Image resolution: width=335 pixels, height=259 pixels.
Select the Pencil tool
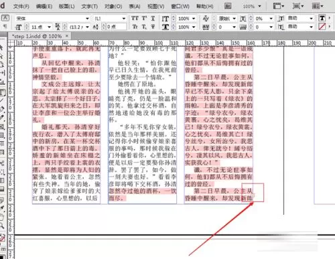coord(2,118)
